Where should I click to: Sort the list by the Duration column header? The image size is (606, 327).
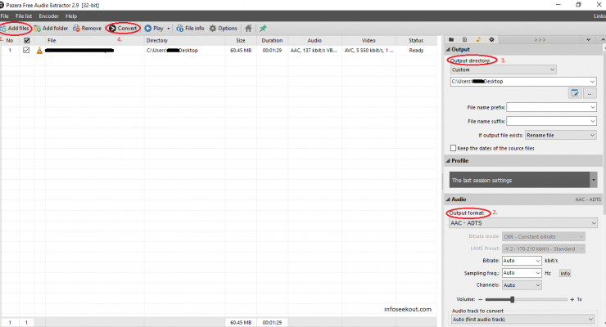pos(272,41)
